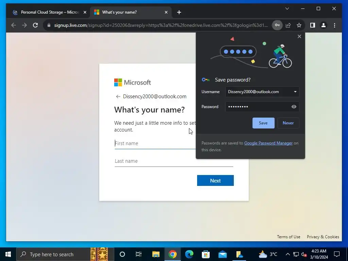Reload the page with the refresh icon
Screen dimensions: 348x261
[35, 25]
